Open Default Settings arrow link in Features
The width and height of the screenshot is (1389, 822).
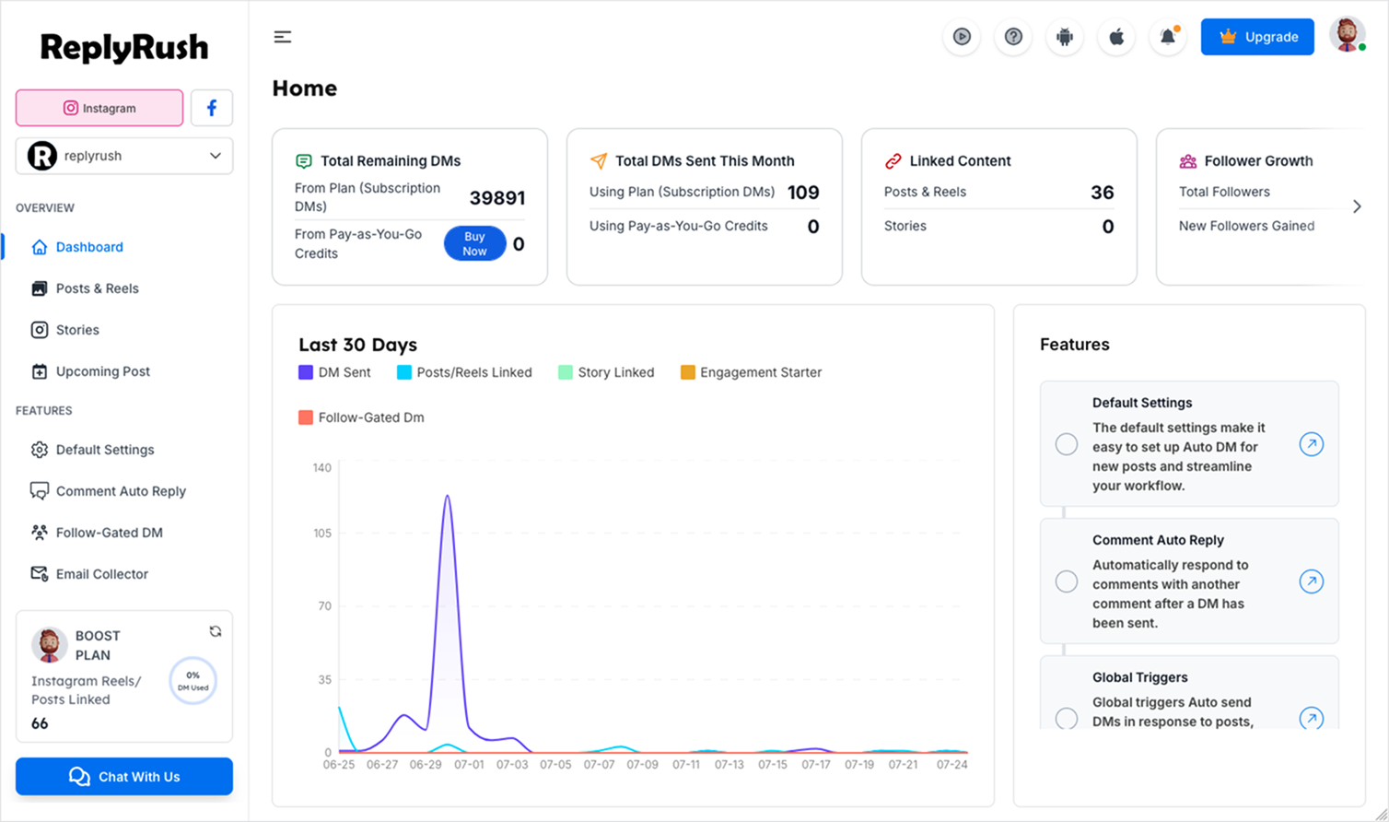point(1311,444)
